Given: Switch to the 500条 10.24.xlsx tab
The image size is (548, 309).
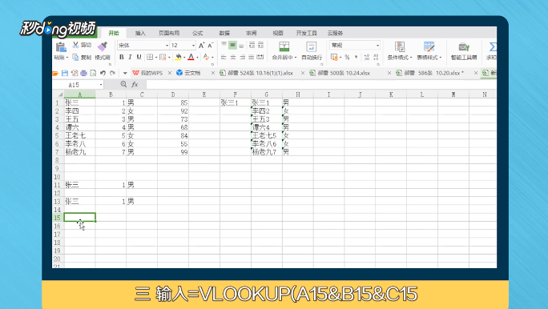Looking at the screenshot, I should tap(340, 73).
